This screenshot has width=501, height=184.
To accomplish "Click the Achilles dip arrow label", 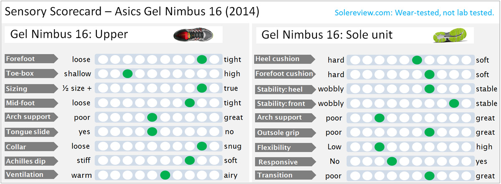I will (31, 161).
